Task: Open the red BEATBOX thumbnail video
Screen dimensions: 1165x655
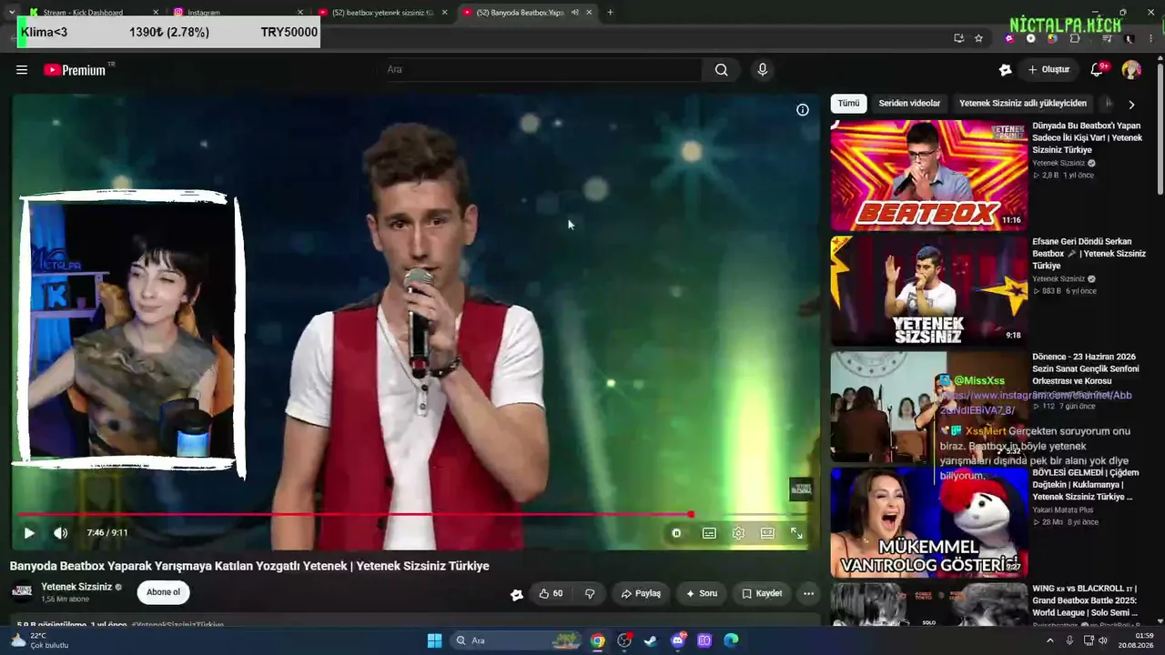Action: point(928,175)
